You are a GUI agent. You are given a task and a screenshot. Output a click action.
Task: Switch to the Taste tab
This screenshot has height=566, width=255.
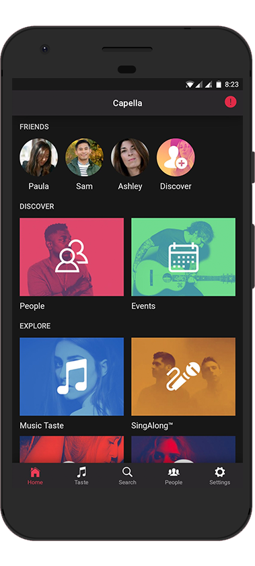pos(81,476)
